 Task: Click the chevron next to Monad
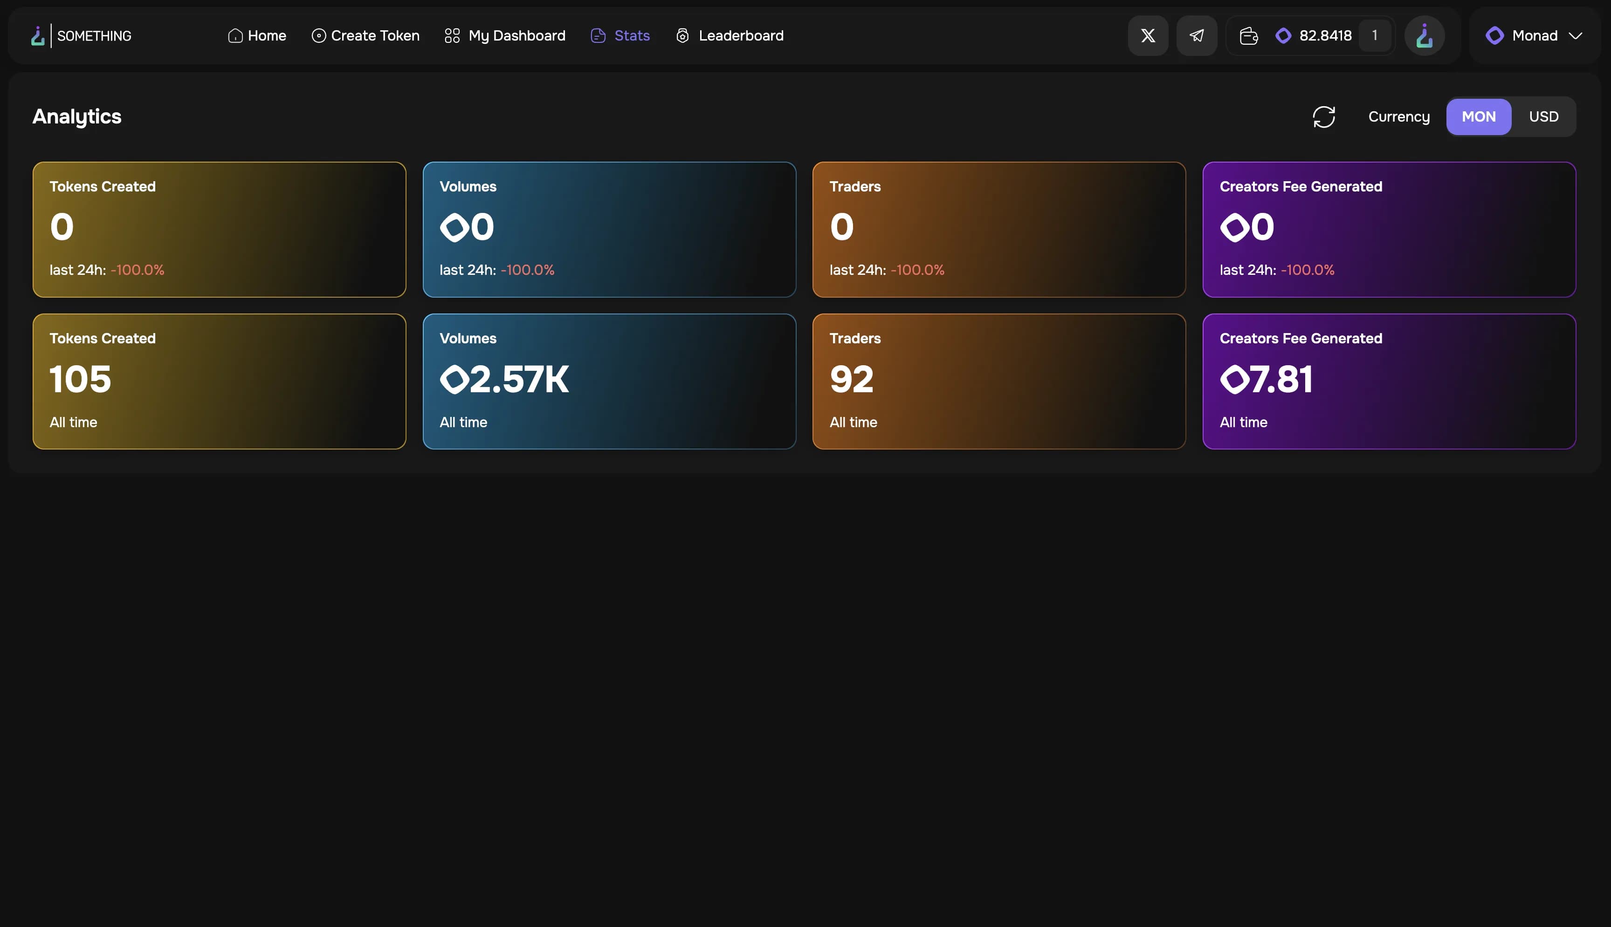coord(1575,36)
